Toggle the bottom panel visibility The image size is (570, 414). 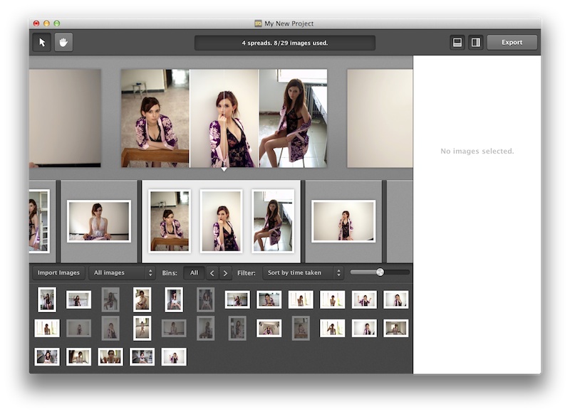coord(457,43)
